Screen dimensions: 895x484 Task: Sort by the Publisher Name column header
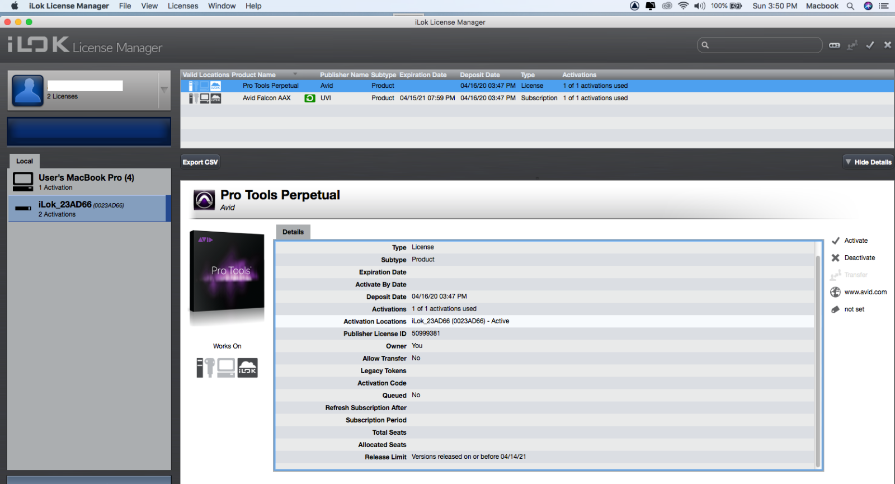344,75
